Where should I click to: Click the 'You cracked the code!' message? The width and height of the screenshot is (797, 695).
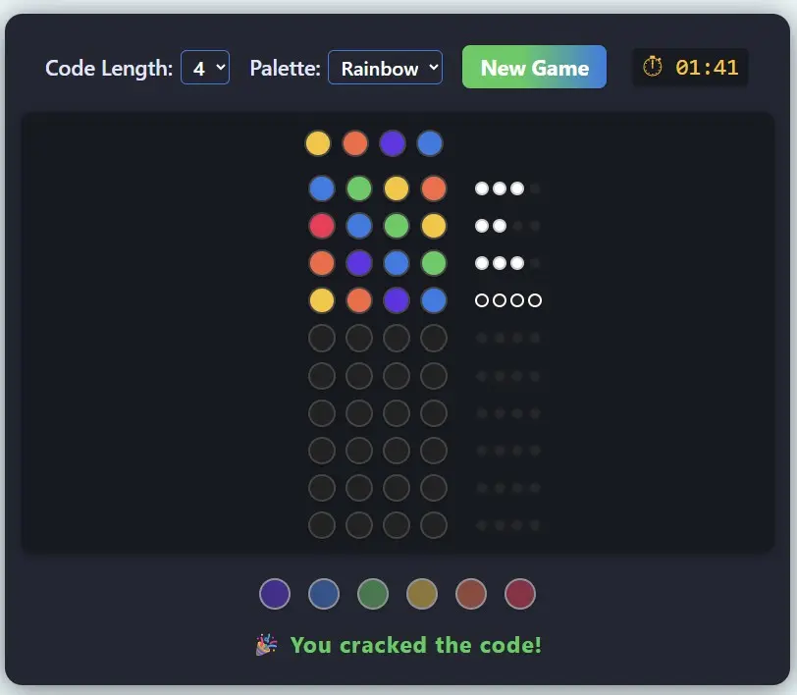[417, 645]
